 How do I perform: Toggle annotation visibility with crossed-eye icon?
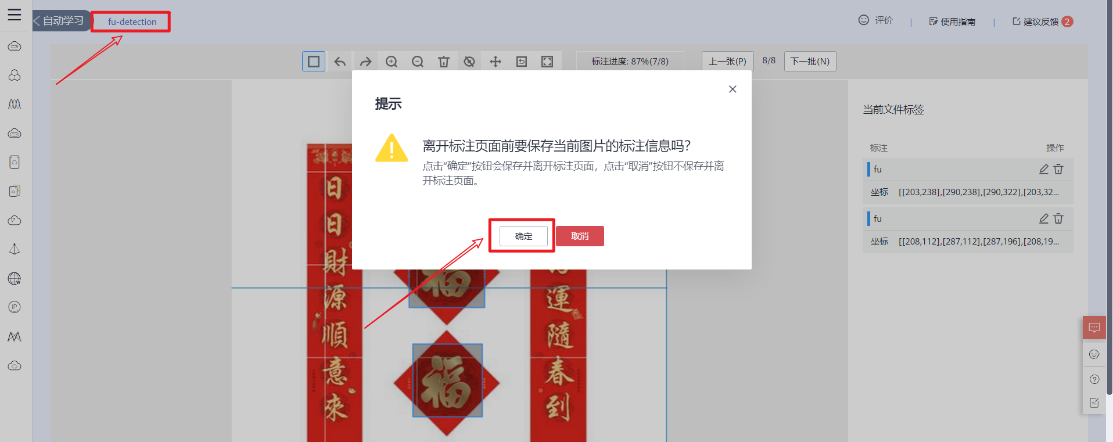469,62
